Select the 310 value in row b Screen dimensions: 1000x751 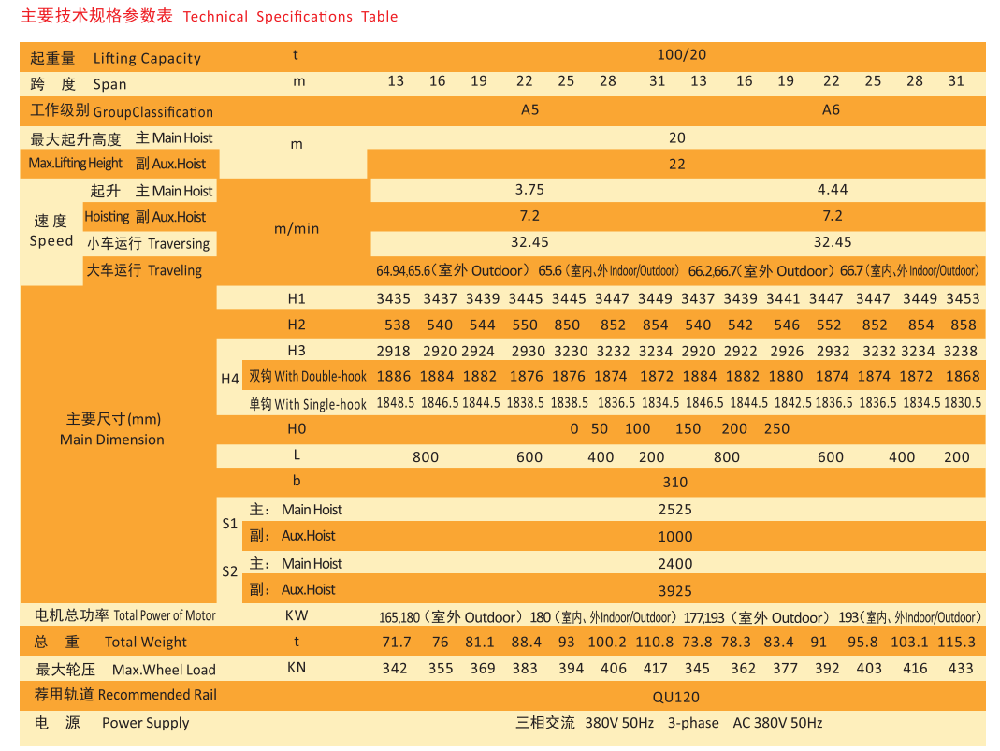coord(674,483)
